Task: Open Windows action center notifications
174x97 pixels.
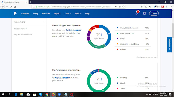Action: [x=170, y=94]
